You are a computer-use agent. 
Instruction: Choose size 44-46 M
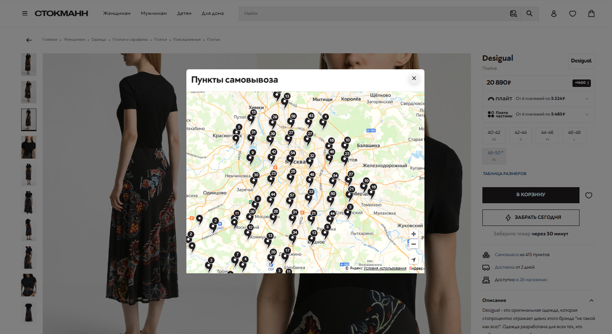coord(547,136)
